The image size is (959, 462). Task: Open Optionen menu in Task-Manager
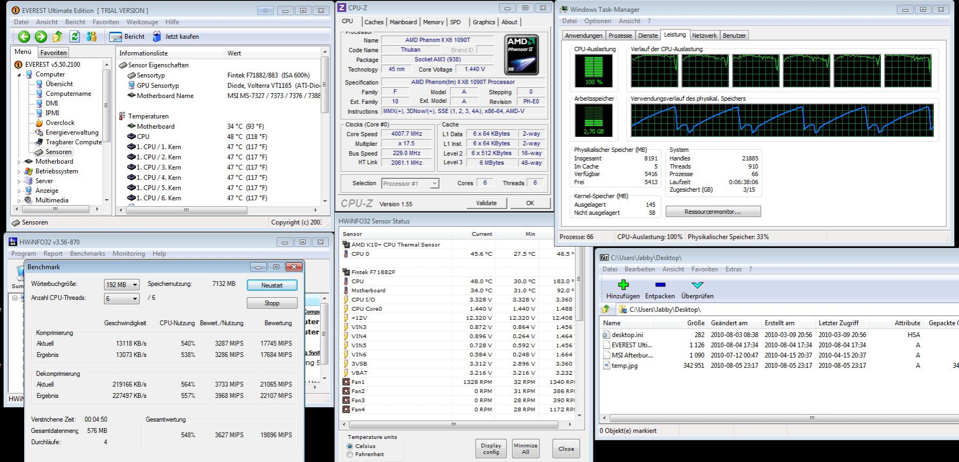598,21
